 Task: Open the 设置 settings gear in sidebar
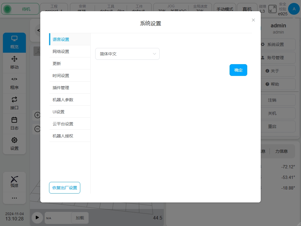14,140
